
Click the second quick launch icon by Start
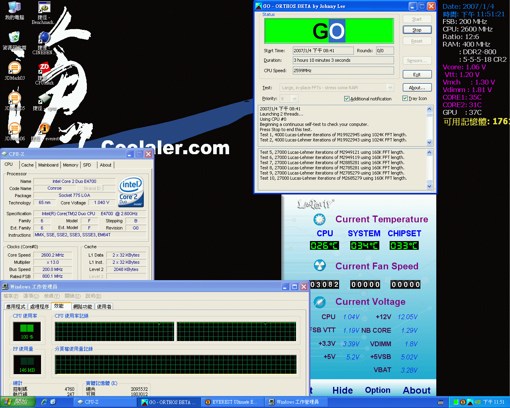pos(53,402)
